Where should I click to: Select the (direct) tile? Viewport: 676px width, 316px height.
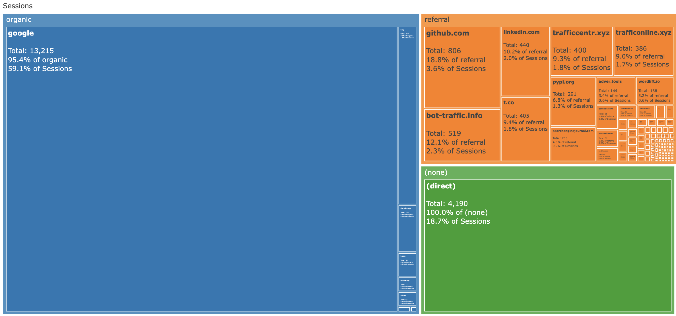548,245
